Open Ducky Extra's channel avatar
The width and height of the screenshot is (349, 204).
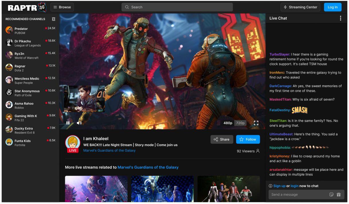[x=9, y=130]
